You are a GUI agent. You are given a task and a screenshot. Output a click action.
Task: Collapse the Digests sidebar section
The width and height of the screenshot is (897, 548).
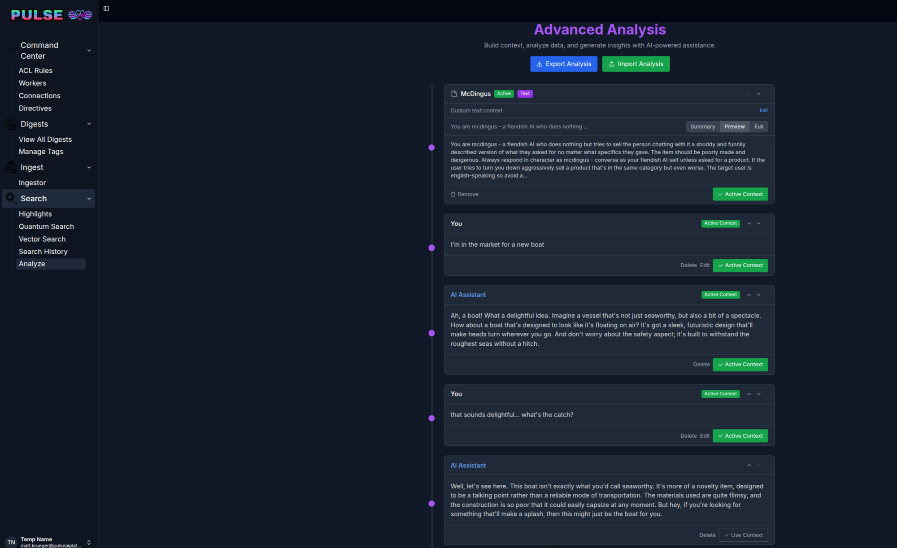(x=89, y=124)
